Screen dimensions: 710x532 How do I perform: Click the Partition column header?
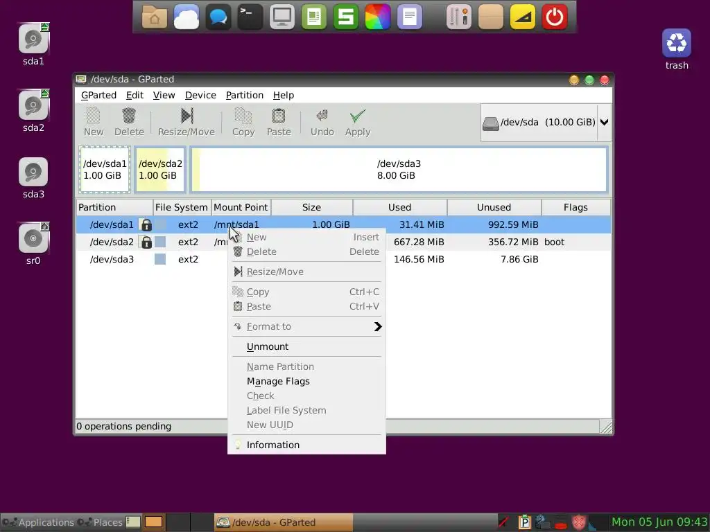114,208
